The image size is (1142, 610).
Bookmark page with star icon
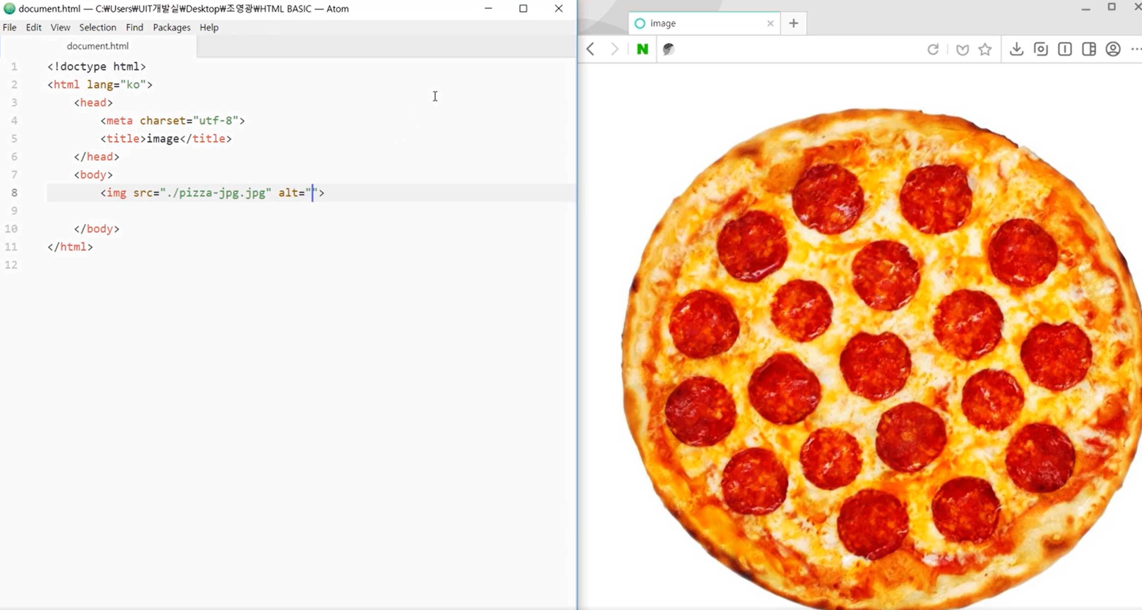click(x=985, y=49)
